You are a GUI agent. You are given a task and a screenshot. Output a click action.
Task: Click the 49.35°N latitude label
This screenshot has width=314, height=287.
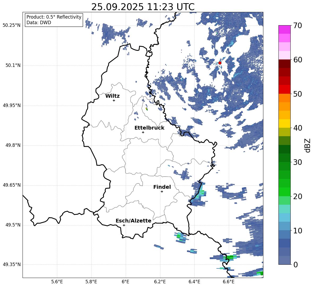click(11, 264)
